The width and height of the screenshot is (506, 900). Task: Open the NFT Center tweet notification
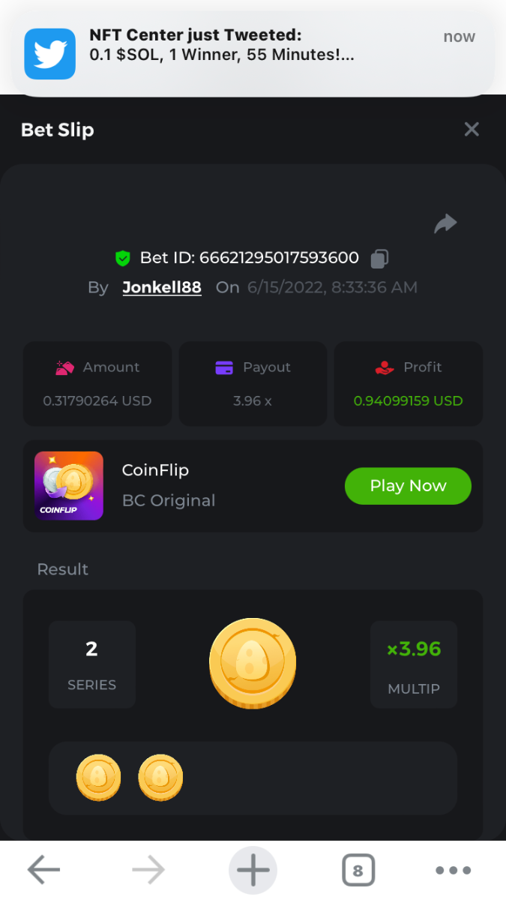point(255,46)
